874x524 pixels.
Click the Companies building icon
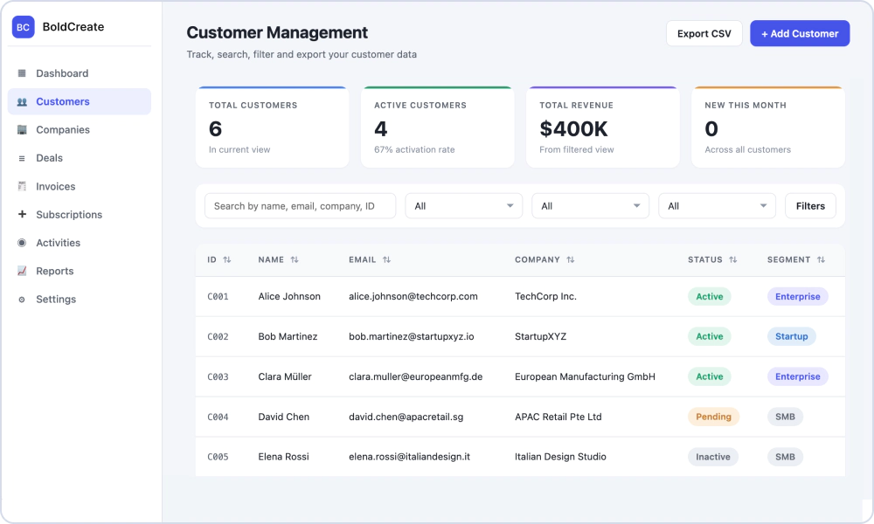click(x=22, y=130)
